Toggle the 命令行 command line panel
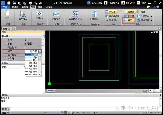Screen dimensions: 163x115 (111, 12)
